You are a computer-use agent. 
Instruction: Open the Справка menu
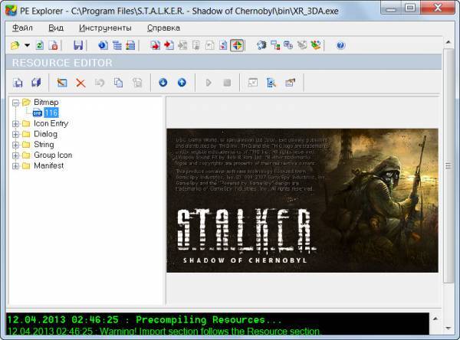click(x=164, y=28)
